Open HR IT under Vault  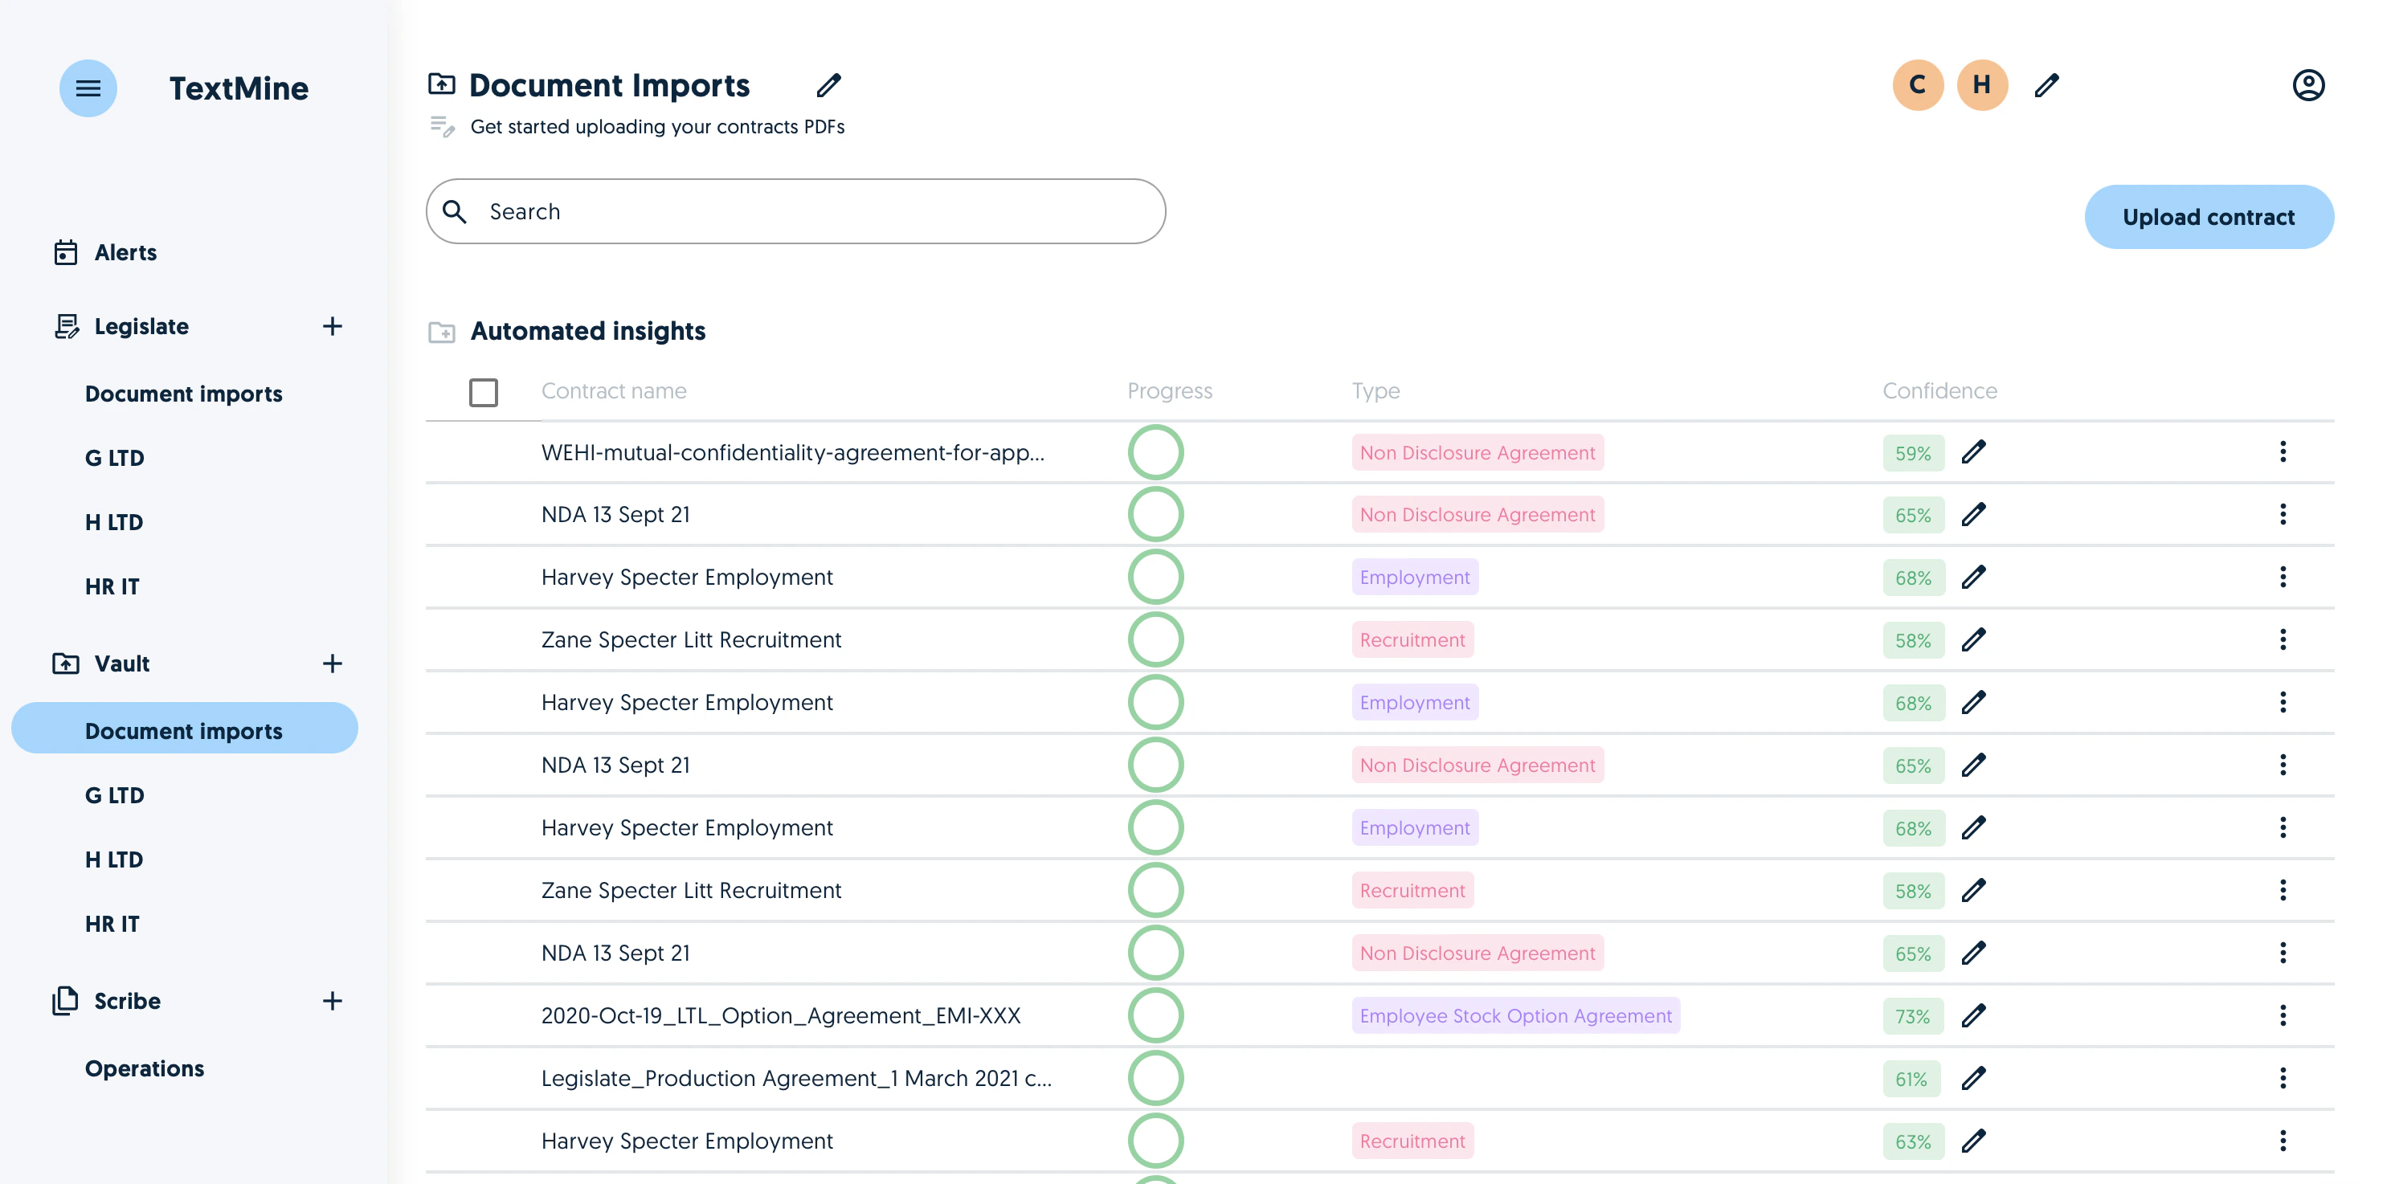coord(112,923)
